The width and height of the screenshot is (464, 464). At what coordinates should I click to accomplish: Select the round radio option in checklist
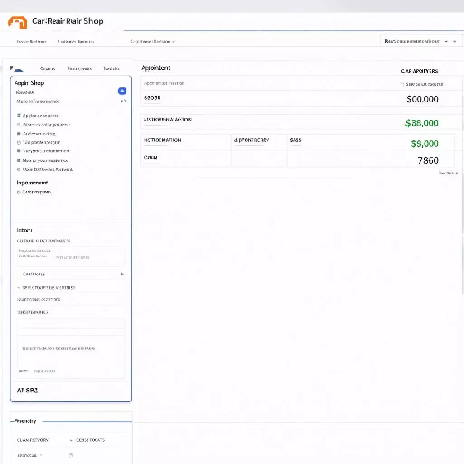[19, 142]
